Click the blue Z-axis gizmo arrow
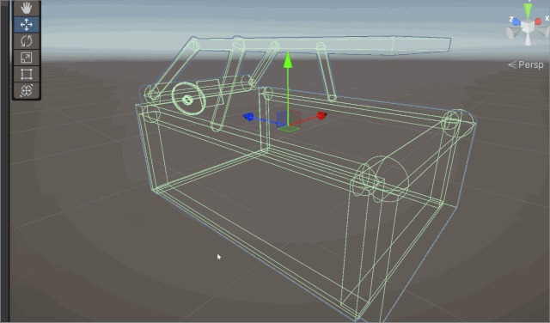Image resolution: width=550 pixels, height=323 pixels. [x=248, y=117]
